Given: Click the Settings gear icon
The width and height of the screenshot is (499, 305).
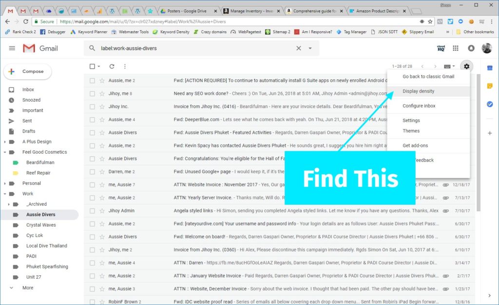Looking at the screenshot, I should pyautogui.click(x=466, y=66).
